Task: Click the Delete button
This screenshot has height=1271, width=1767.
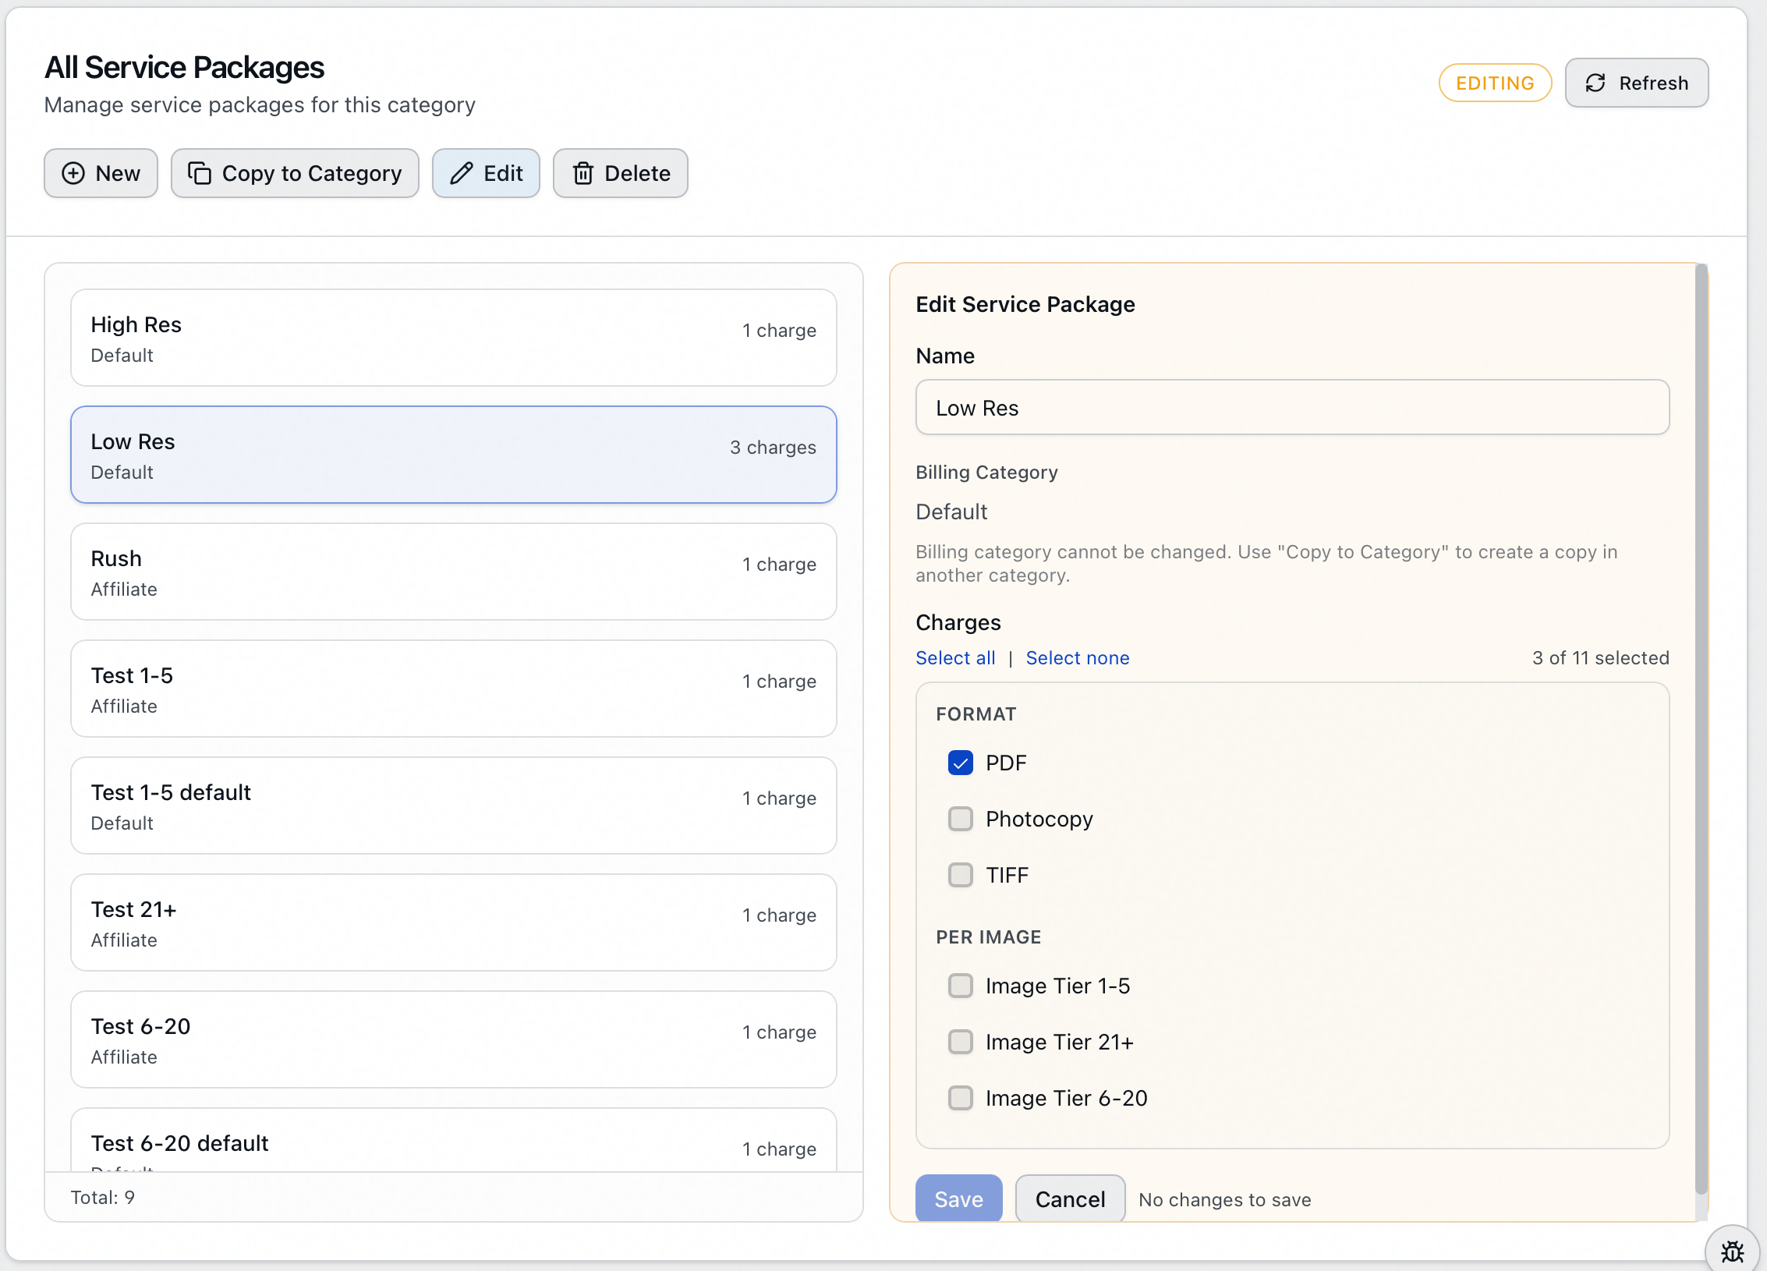Action: 621,173
